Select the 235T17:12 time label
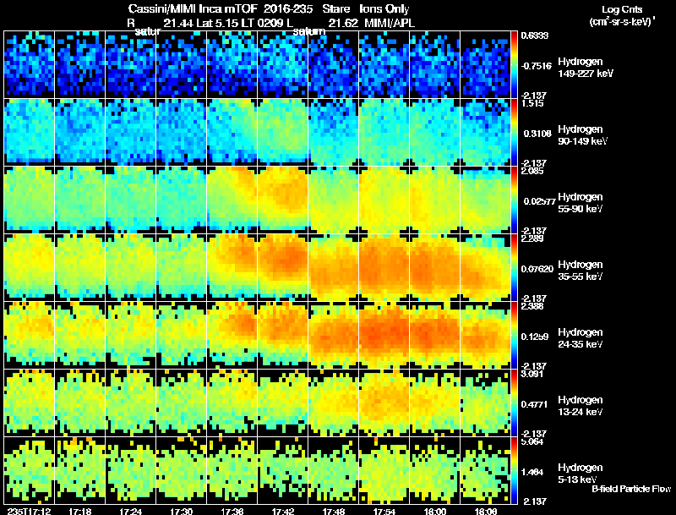This screenshot has width=676, height=515. pos(30,511)
